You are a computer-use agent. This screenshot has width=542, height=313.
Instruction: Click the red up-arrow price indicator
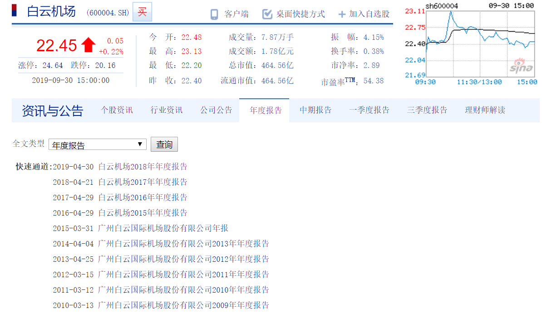89,45
